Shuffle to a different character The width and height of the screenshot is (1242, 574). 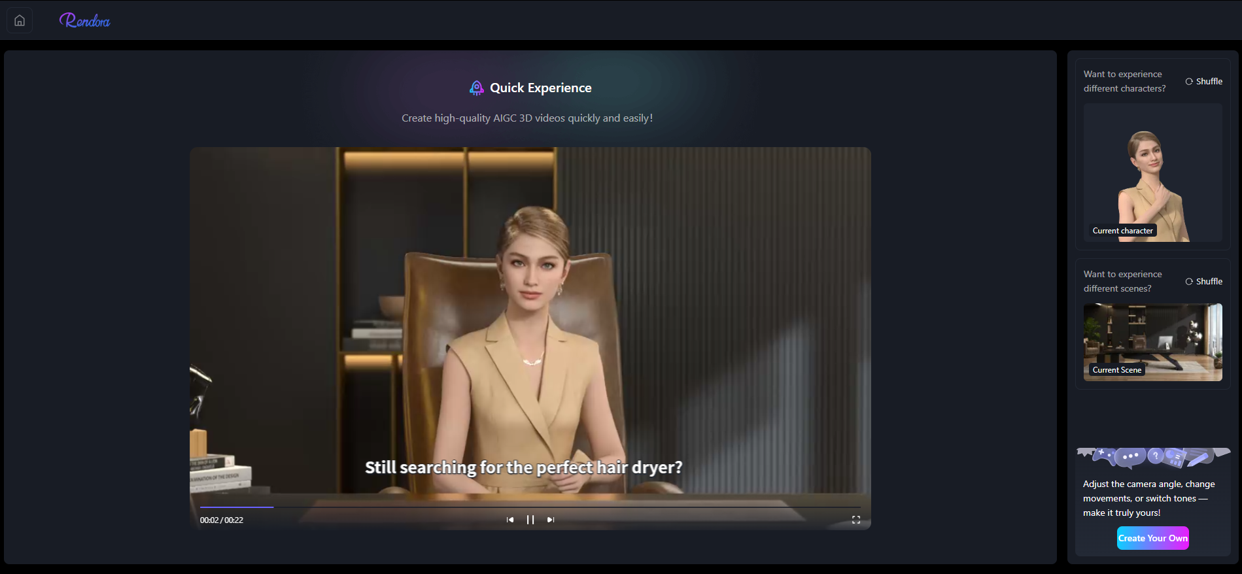coord(1204,82)
